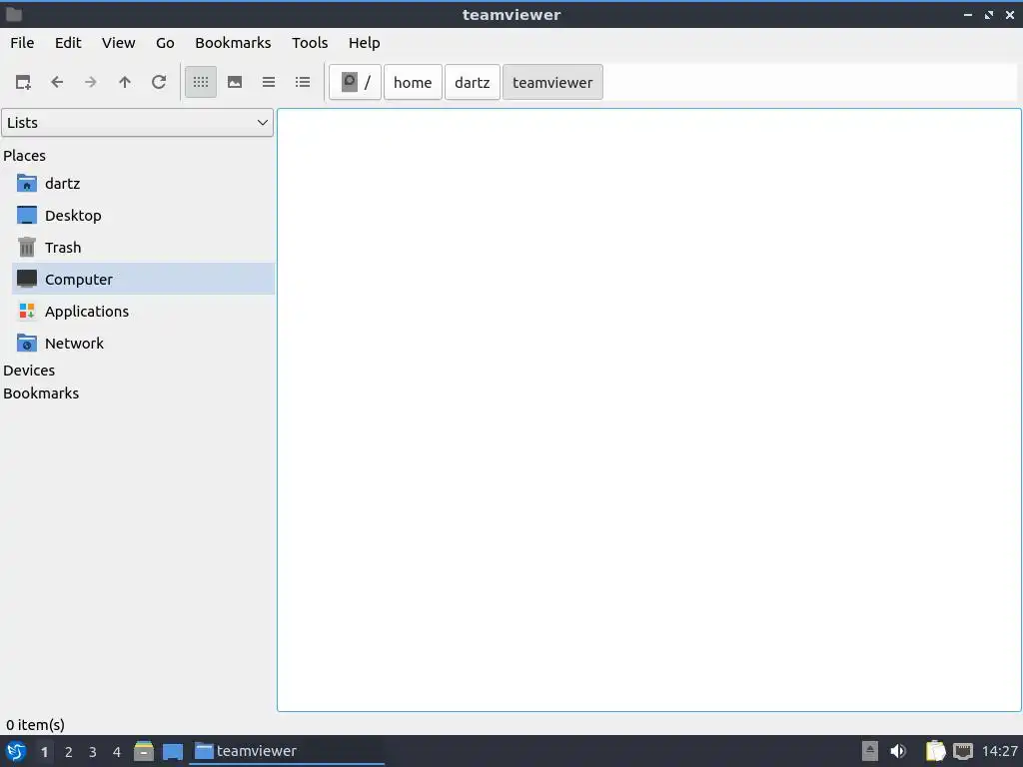Screen dimensions: 1023x767
Task: Go forward with the right arrow icon
Action: [x=91, y=82]
